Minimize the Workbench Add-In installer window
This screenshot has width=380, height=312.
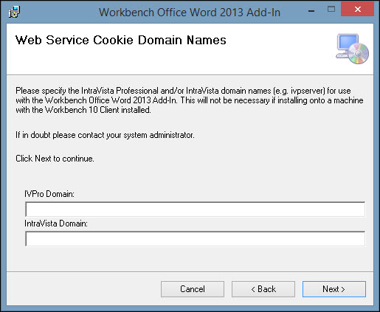311,11
